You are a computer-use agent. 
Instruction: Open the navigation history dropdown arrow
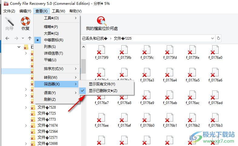(x=23, y=38)
